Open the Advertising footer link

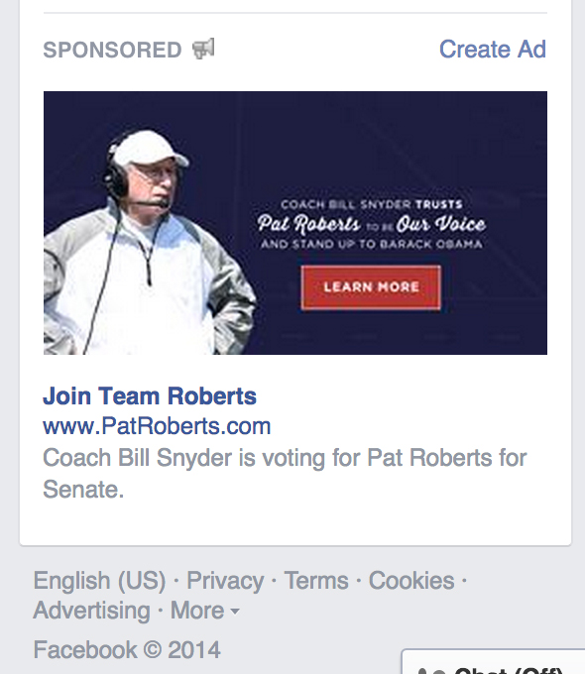(x=91, y=611)
